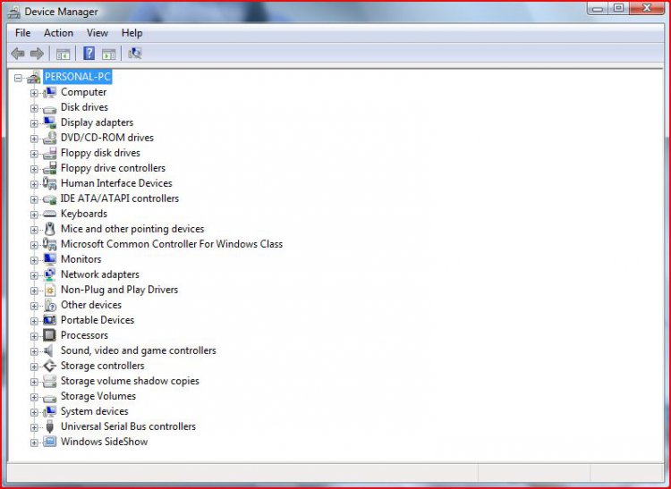
Task: Expand the Storage Volumes node
Action: pos(34,397)
